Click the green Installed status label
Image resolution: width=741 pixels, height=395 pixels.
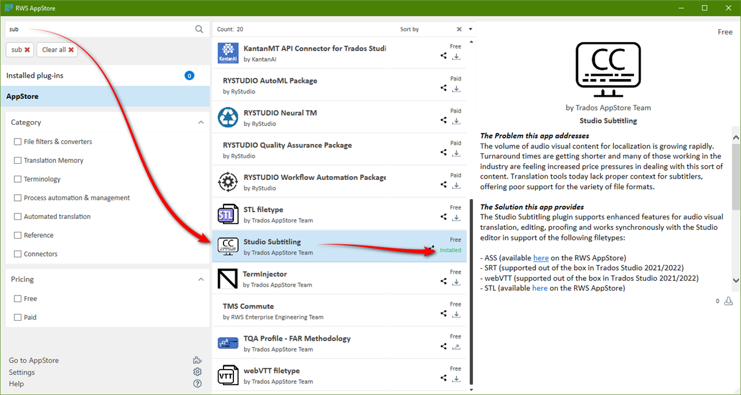point(450,250)
